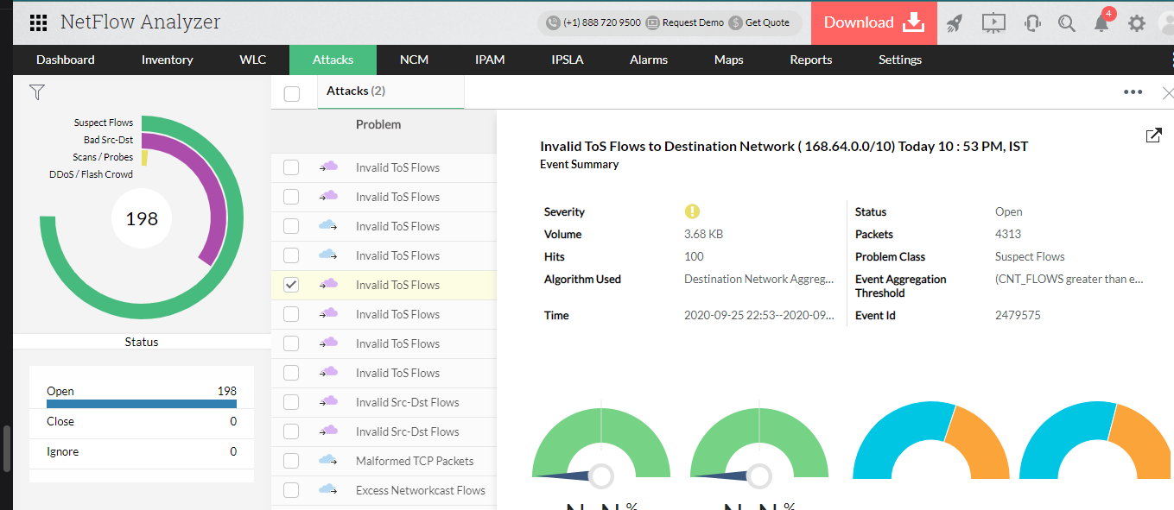
Task: Click the Scans / Probes legend label
Action: coord(103,157)
